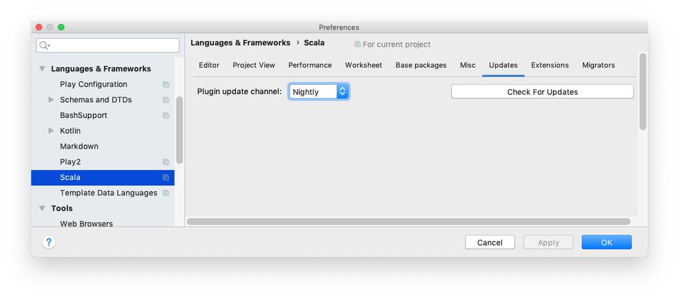Go to the Extensions tab
Screen dimensions: 679x298
click(x=550, y=65)
